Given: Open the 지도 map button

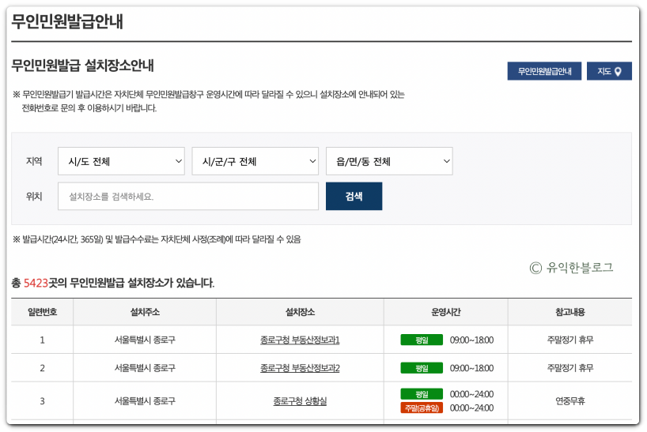Looking at the screenshot, I should click(x=609, y=71).
